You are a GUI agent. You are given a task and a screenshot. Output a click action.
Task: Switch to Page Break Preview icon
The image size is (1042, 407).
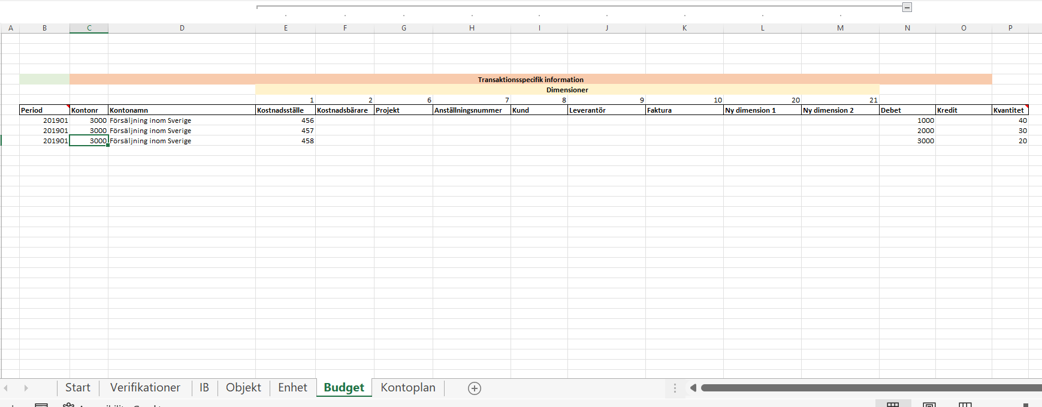pos(965,405)
